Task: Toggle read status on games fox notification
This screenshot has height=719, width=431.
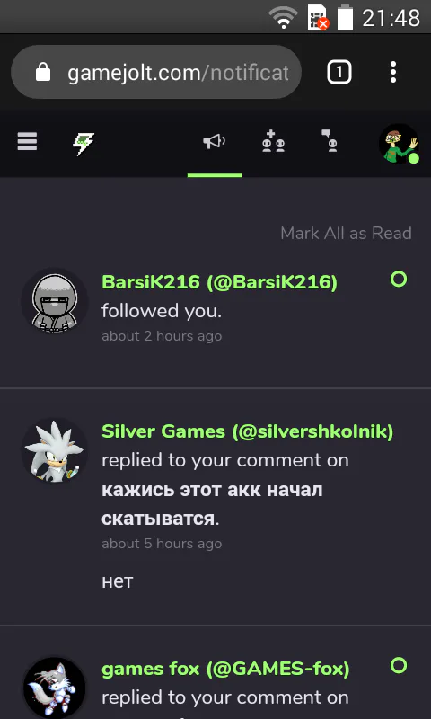Action: 399,665
